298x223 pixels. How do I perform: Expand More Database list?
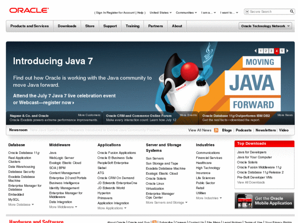(x=21, y=205)
